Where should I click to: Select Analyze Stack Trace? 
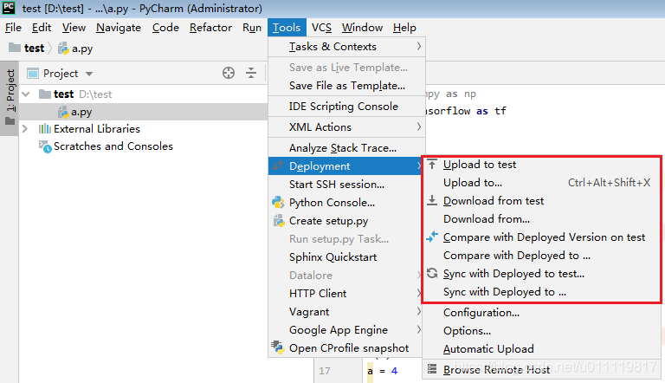pos(346,148)
